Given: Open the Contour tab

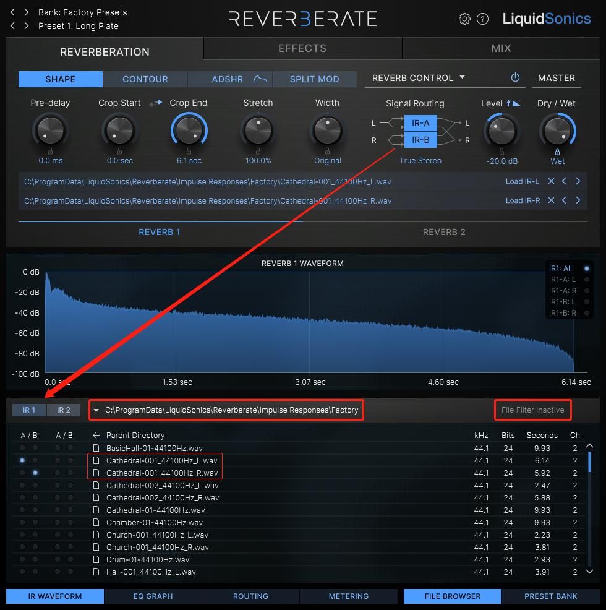Looking at the screenshot, I should (x=145, y=79).
